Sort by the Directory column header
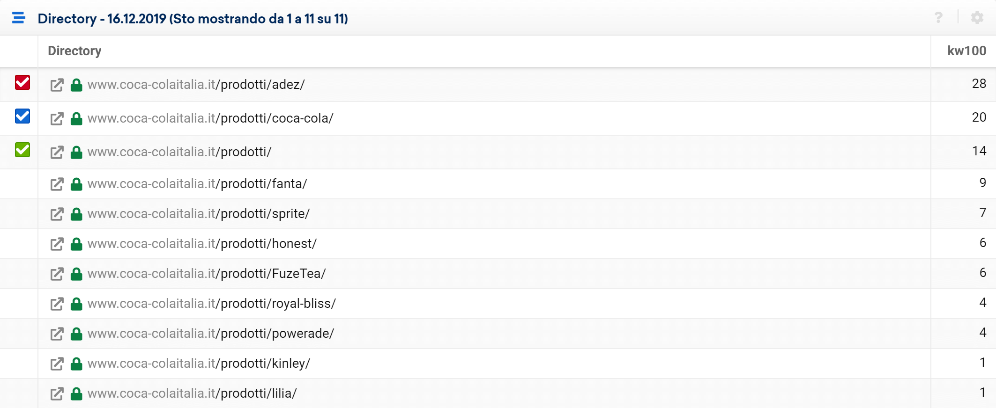 coord(74,51)
